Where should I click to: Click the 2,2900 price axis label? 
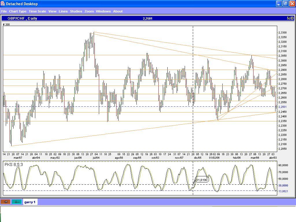click(282, 70)
